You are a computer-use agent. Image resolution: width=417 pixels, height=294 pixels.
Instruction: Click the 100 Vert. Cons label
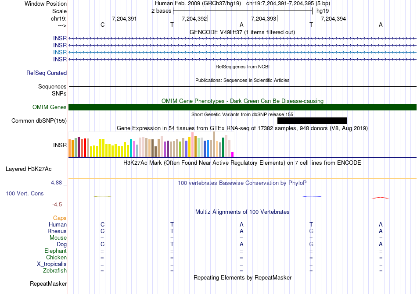25,193
